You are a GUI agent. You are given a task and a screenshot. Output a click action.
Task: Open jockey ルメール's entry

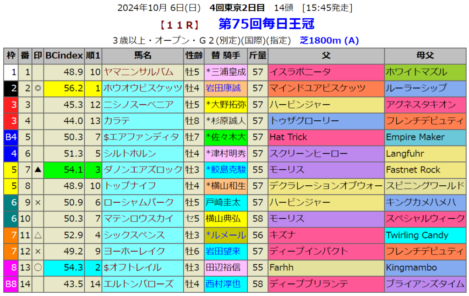[226, 235]
